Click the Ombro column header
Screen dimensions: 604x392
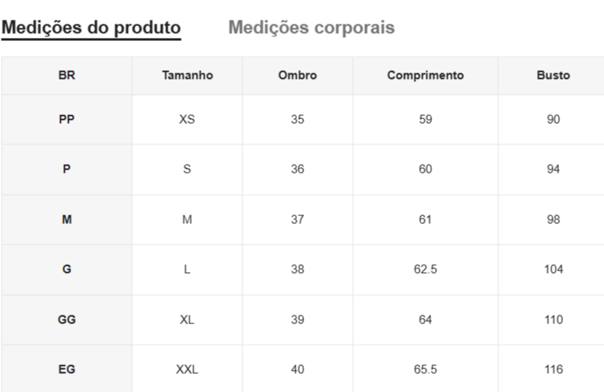(x=298, y=76)
